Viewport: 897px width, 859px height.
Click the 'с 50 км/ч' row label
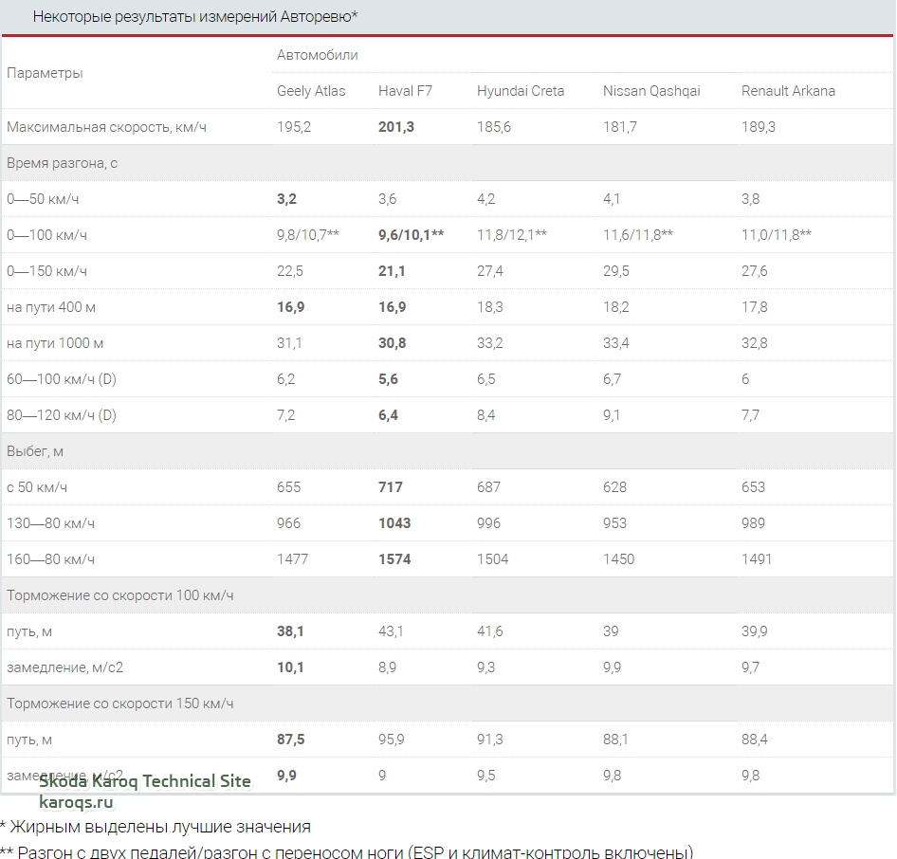(37, 487)
